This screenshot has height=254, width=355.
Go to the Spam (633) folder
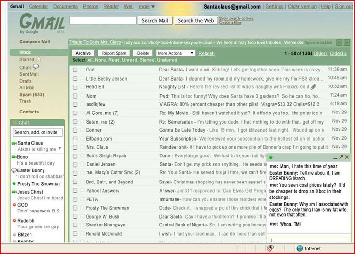[31, 95]
